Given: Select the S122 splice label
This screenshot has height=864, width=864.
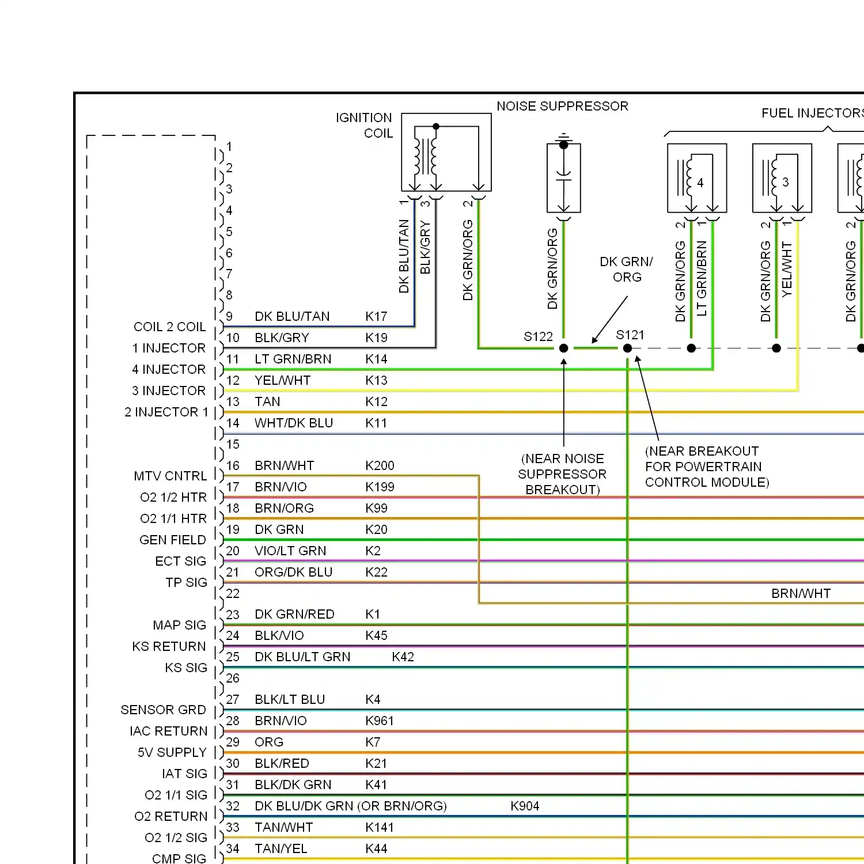Looking at the screenshot, I should [538, 336].
